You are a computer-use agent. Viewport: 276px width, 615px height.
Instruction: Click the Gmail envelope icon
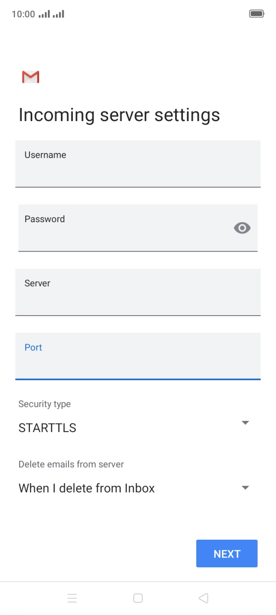tap(30, 76)
